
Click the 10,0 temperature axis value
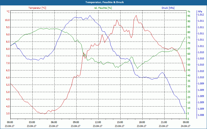[7, 20]
